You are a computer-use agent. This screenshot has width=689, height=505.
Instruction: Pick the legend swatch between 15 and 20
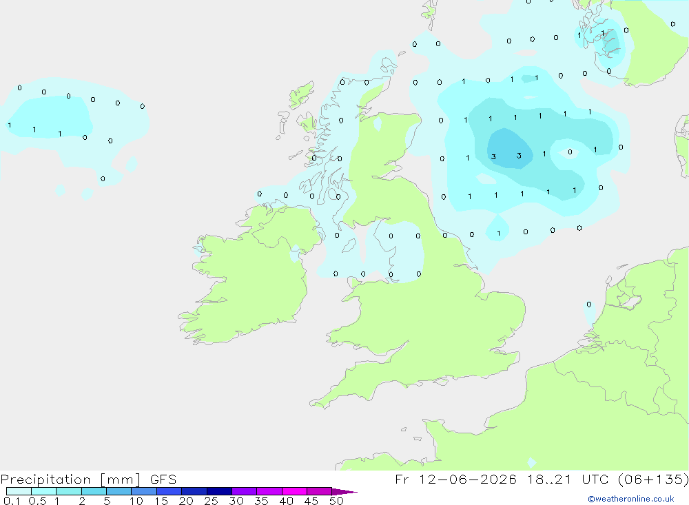click(x=169, y=491)
